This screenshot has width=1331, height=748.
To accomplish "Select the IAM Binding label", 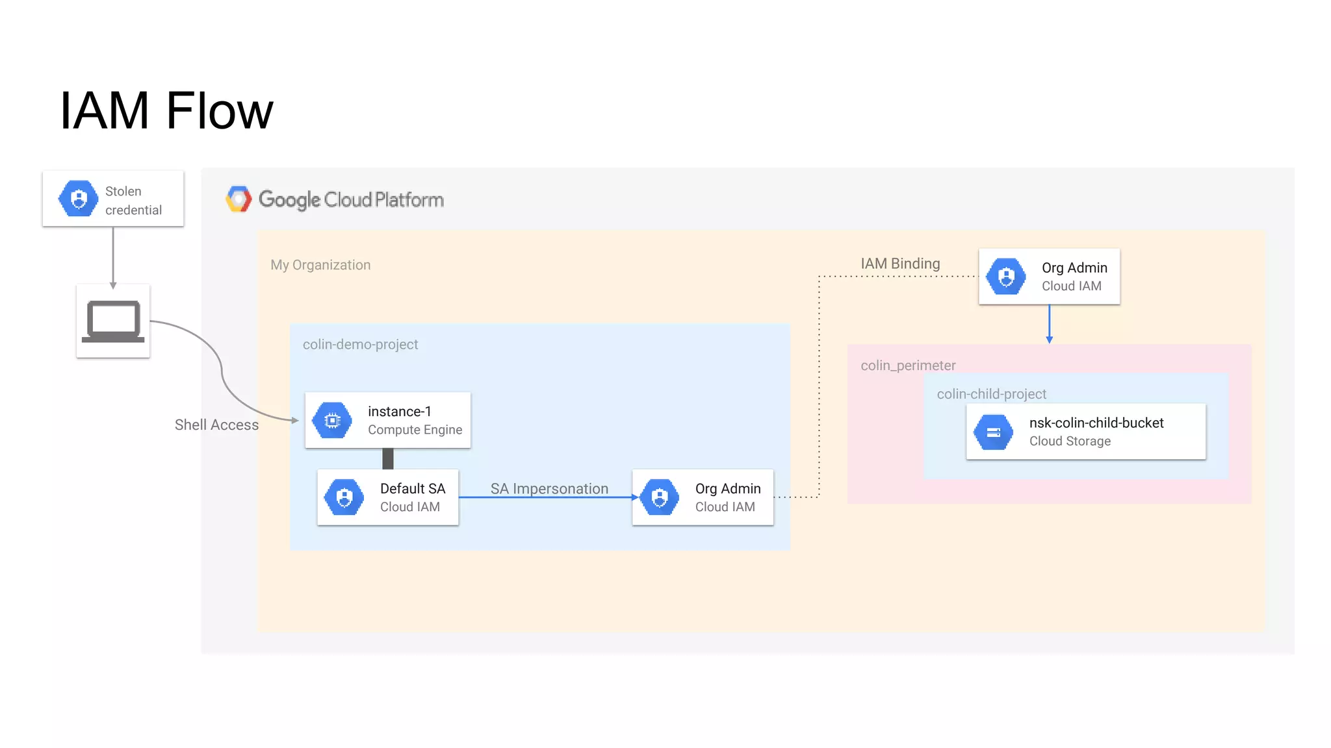I will pos(900,264).
